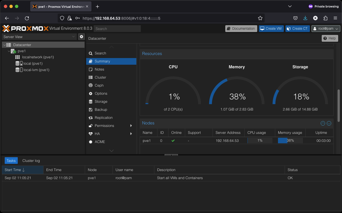The width and height of the screenshot is (342, 213).
Task: Click the Create CT button
Action: 298,29
